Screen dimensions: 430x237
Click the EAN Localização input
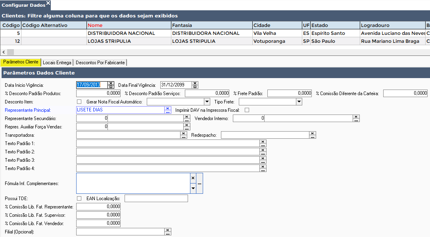[156, 199]
